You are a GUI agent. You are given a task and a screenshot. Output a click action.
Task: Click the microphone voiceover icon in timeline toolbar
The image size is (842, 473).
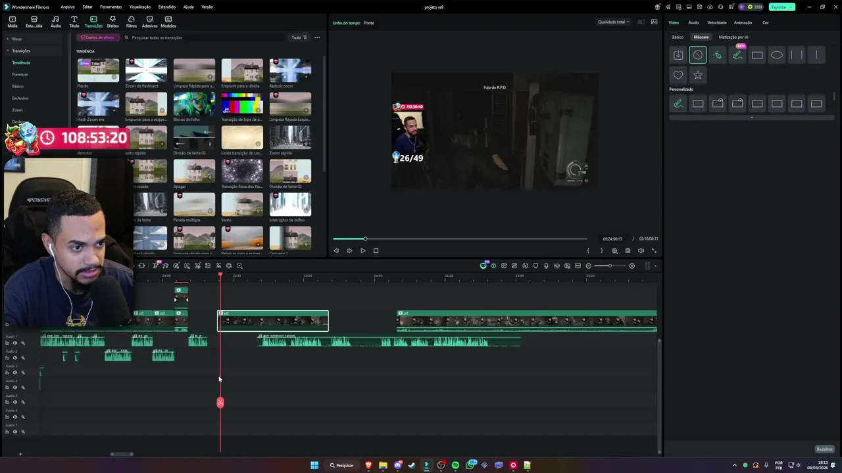tap(546, 266)
